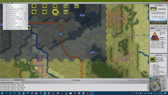The image size is (168, 95).
Task: Click the weather landscape thumbnail
Action: click(x=158, y=21)
